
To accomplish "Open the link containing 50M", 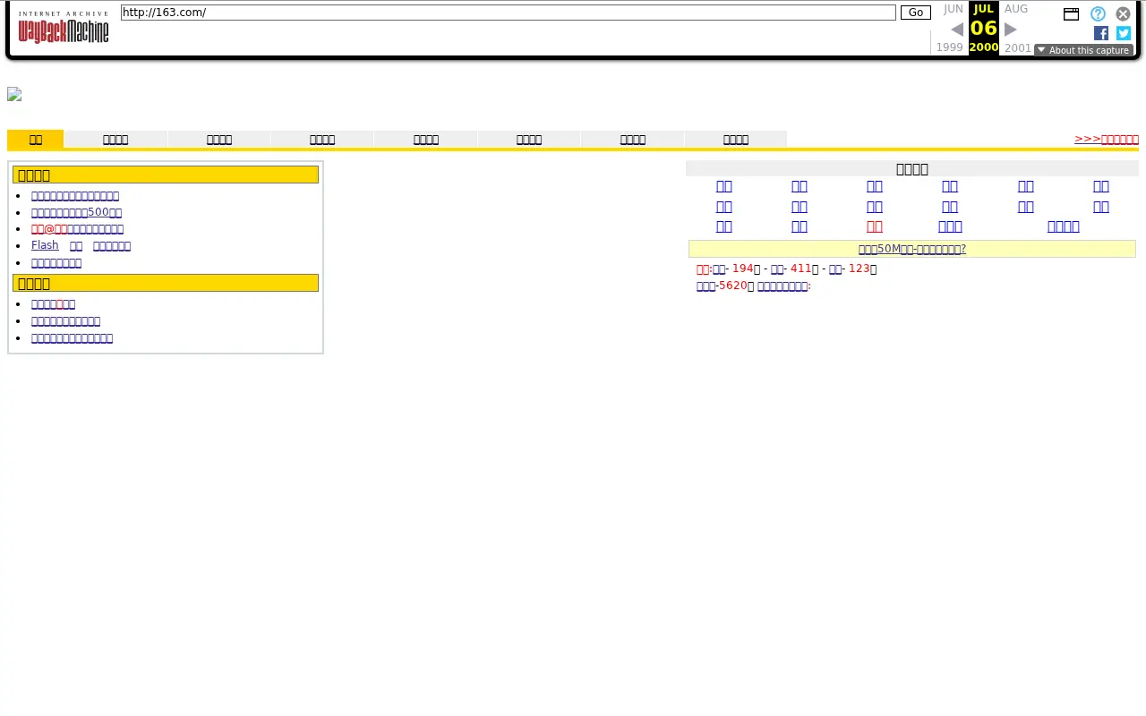I will [x=912, y=249].
